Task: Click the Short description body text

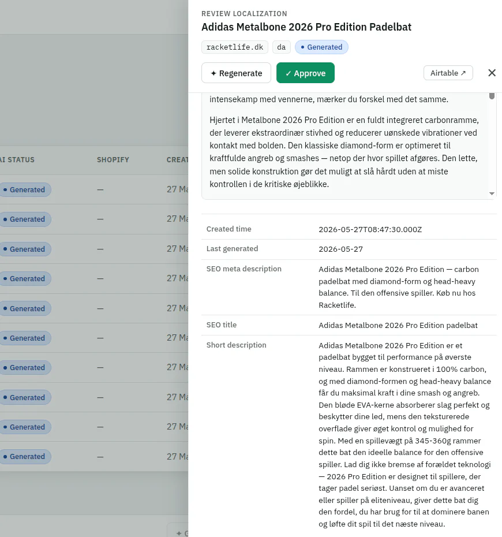Action: [405, 435]
